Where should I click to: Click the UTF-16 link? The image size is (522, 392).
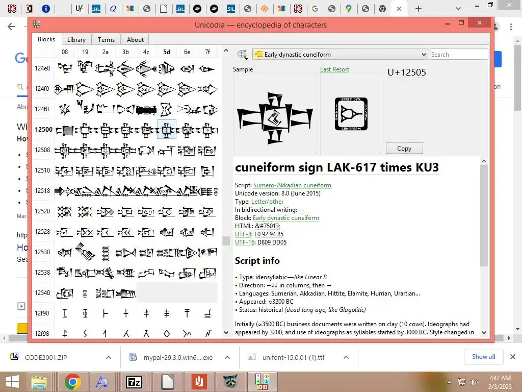[x=244, y=242]
